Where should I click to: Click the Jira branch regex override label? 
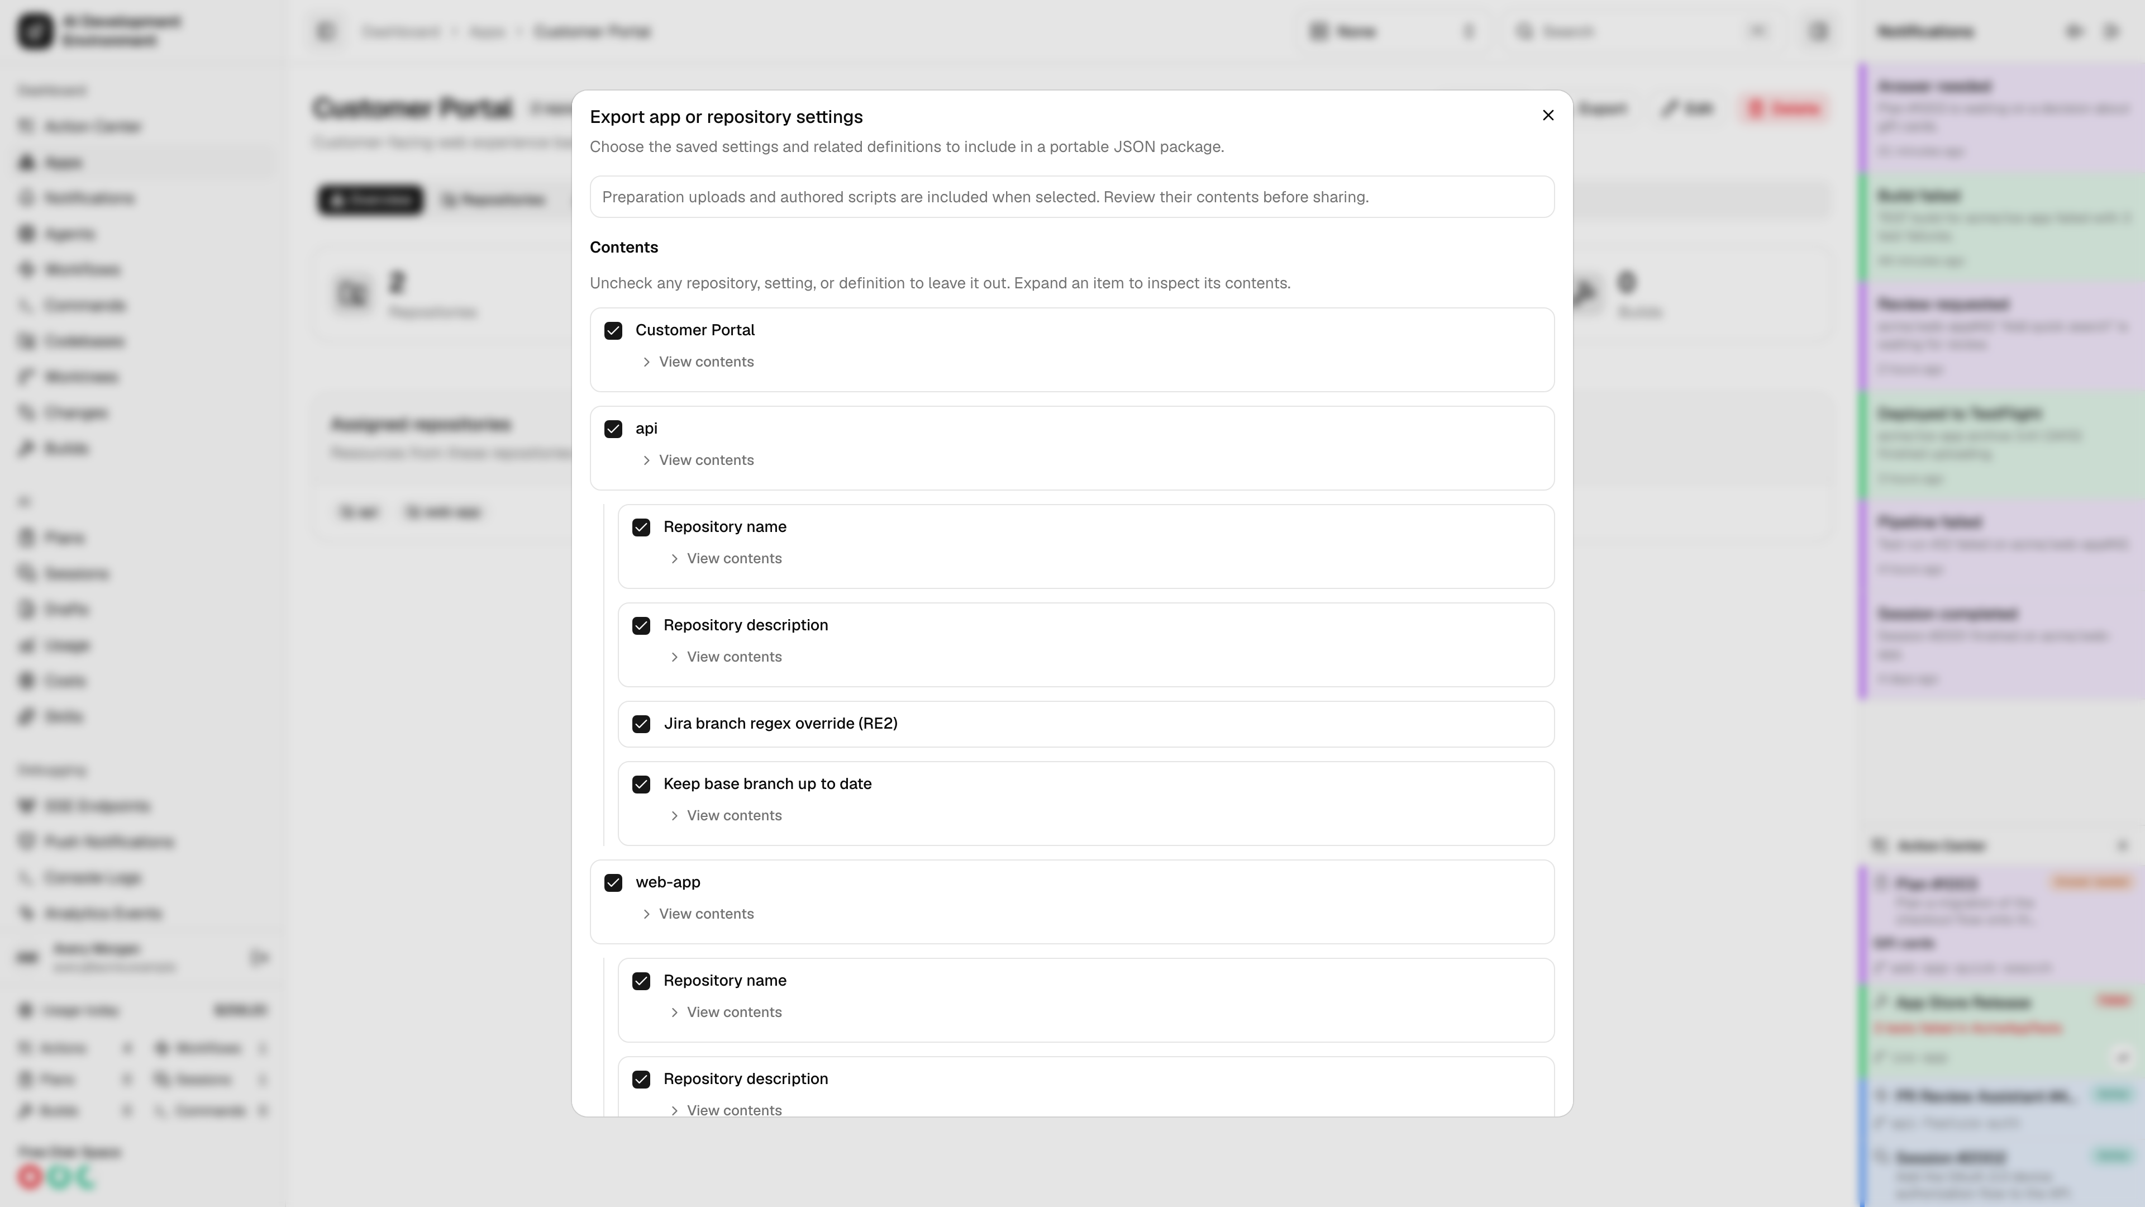[780, 723]
